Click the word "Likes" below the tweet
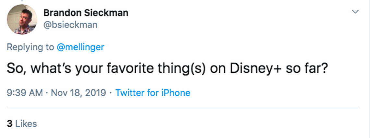The image size is (370, 138). [x=26, y=123]
